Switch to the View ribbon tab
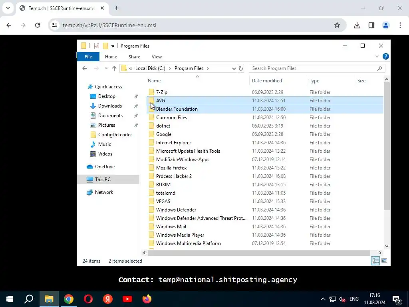The height and width of the screenshot is (307, 409). pos(157,57)
